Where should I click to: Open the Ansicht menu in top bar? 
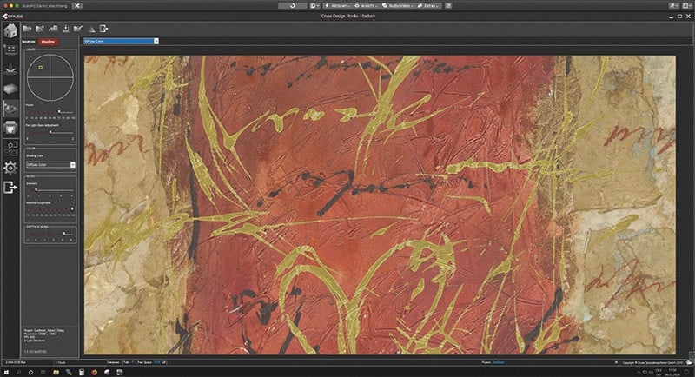(367, 6)
